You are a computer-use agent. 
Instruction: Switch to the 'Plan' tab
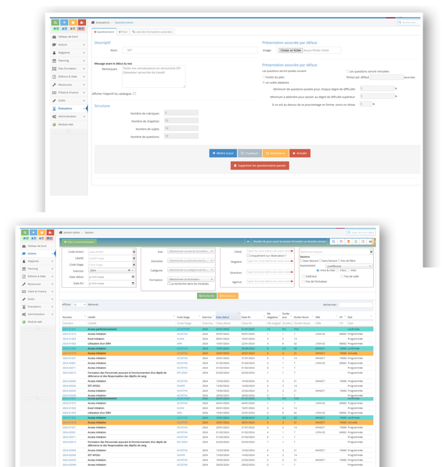coord(123,32)
